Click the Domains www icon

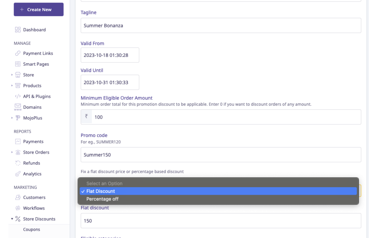(x=18, y=107)
